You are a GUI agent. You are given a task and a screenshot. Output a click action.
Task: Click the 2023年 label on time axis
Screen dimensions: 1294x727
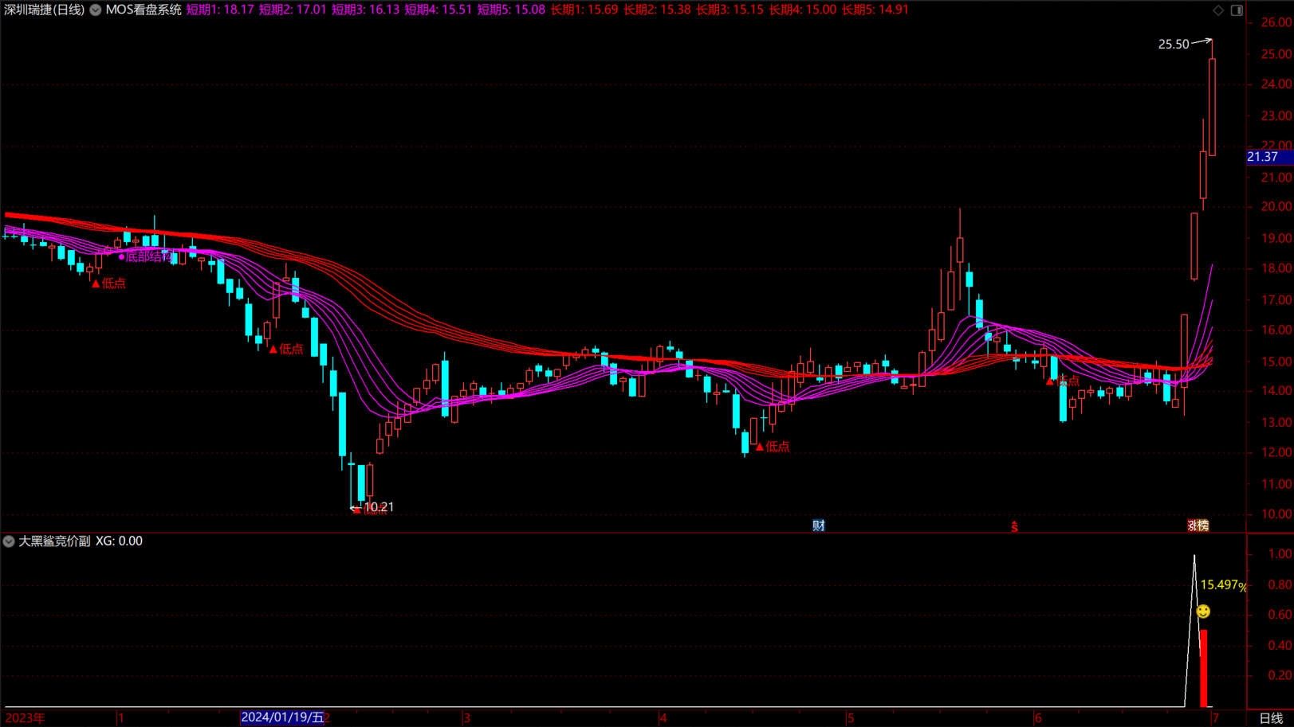tap(25, 718)
